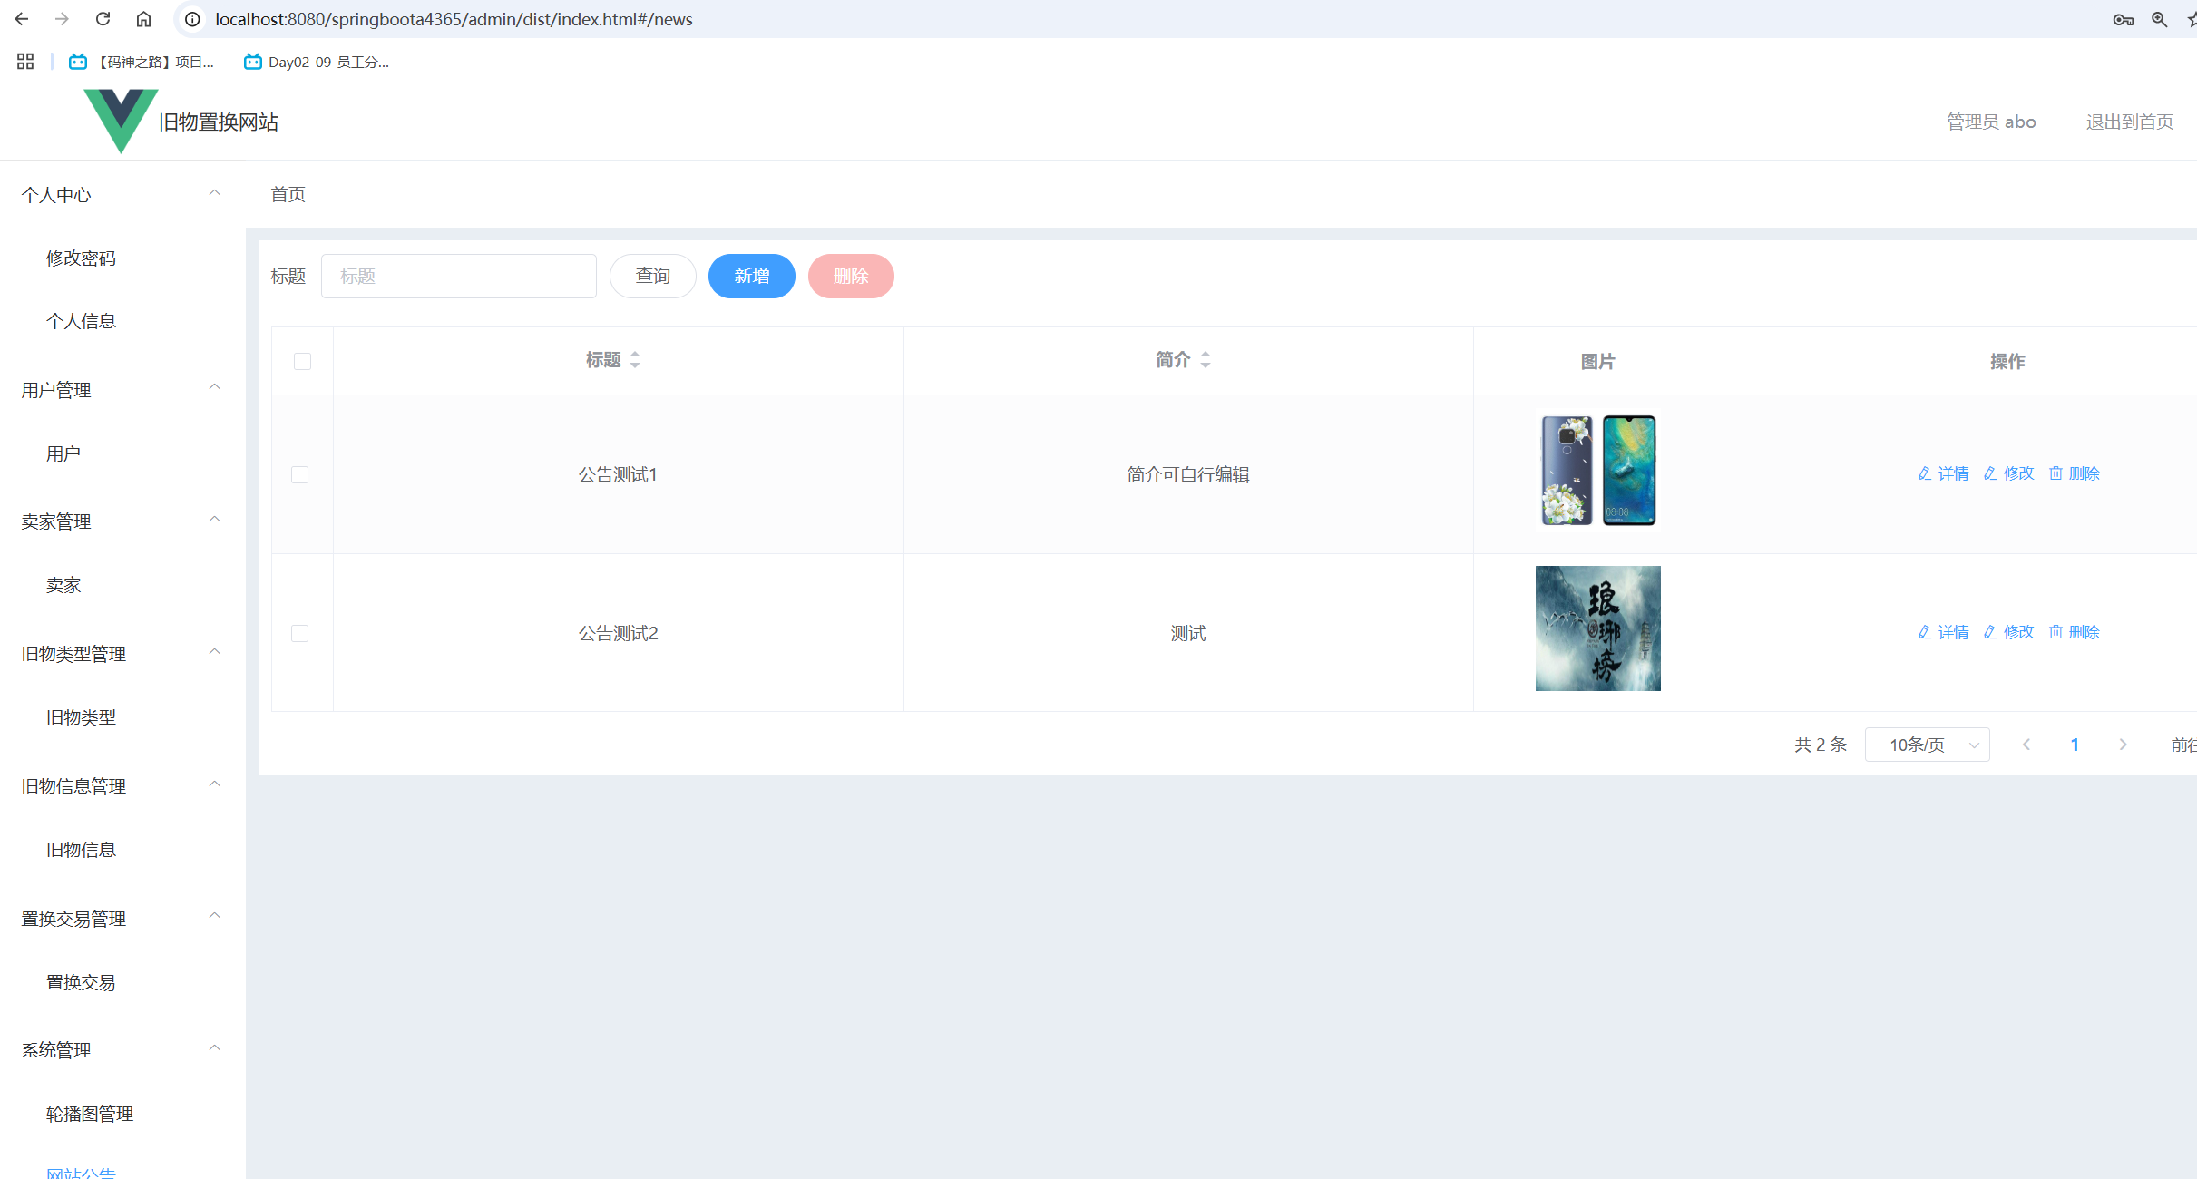Click the 标题 search input field
The height and width of the screenshot is (1179, 2197).
point(459,276)
